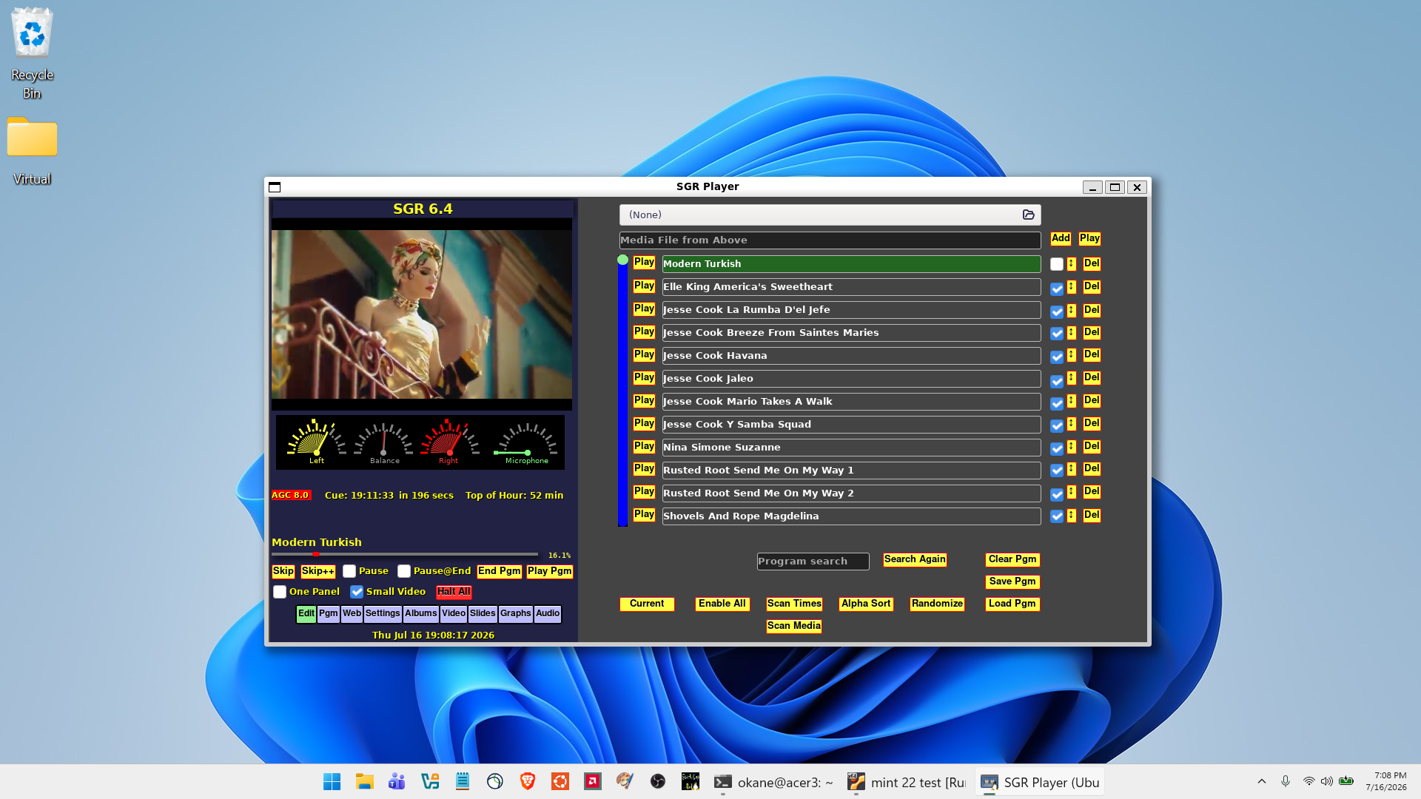Click the Save Pgm button
Image resolution: width=1421 pixels, height=799 pixels.
click(x=1012, y=581)
